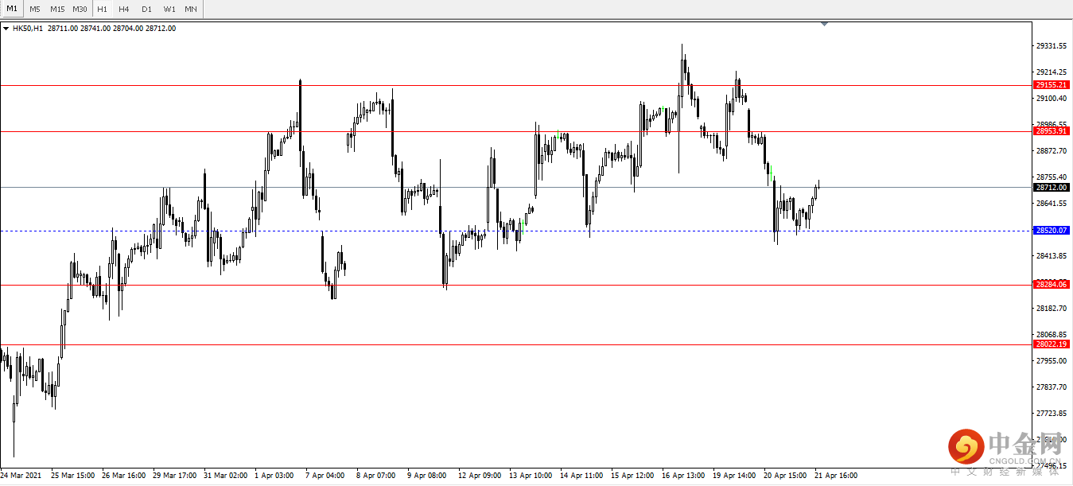Select the 28953.91 red price label

1052,131
